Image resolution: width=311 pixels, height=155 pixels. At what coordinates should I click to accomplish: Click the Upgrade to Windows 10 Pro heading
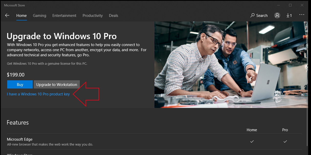62,36
